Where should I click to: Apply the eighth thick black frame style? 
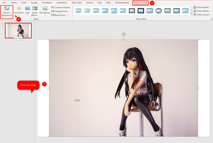coord(141,11)
